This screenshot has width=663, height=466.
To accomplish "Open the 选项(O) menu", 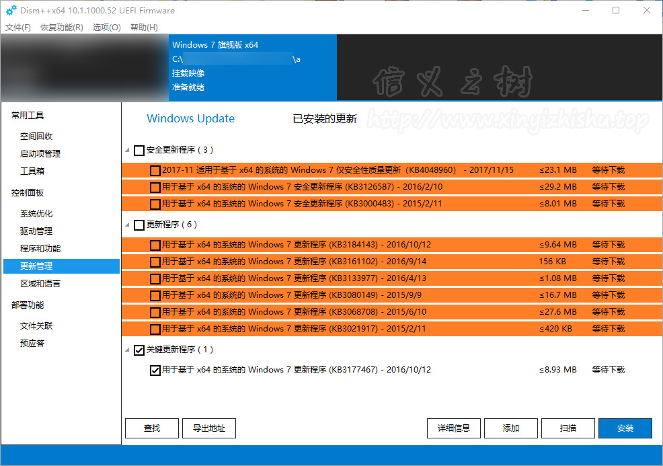I will (106, 28).
